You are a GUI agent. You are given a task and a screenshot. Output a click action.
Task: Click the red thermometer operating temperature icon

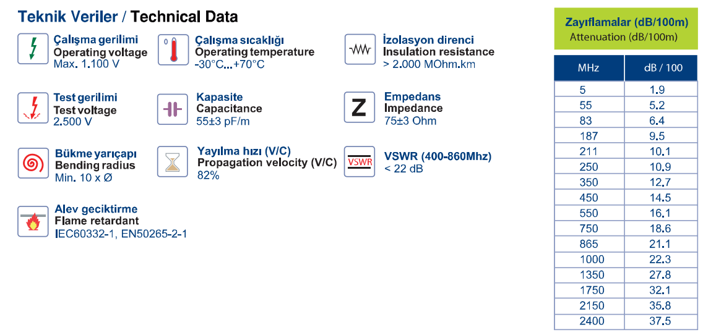173,49
